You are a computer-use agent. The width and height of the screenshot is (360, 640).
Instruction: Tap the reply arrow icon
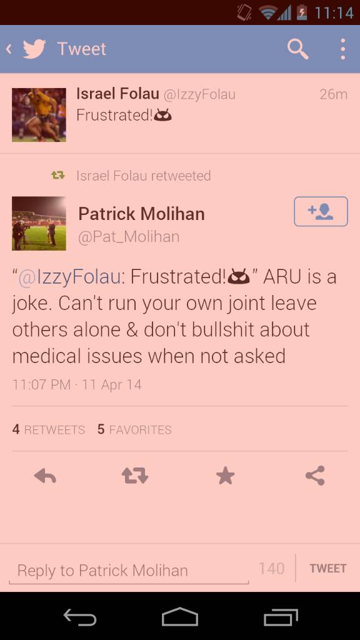click(x=45, y=476)
